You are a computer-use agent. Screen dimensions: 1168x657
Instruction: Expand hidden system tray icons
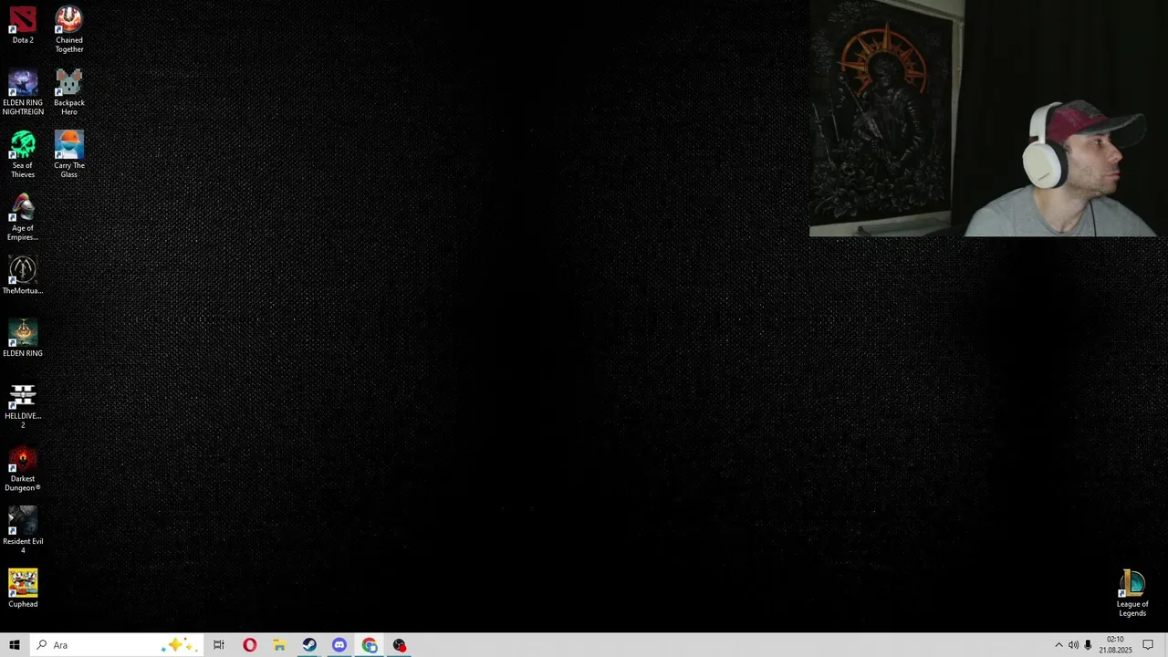click(x=1058, y=645)
